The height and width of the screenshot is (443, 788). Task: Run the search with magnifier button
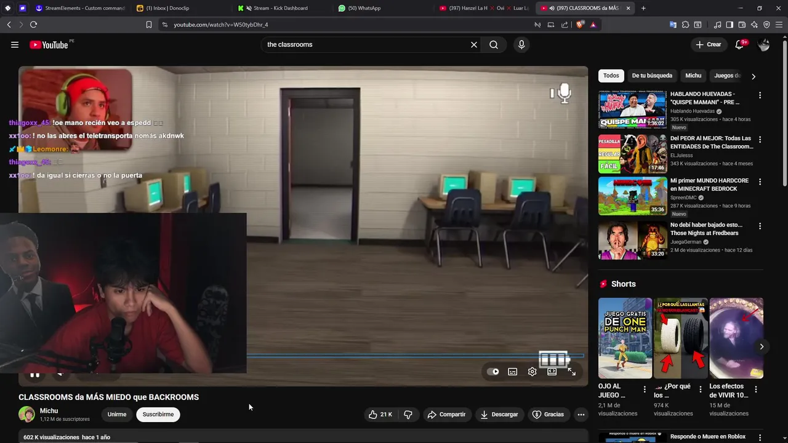(494, 44)
